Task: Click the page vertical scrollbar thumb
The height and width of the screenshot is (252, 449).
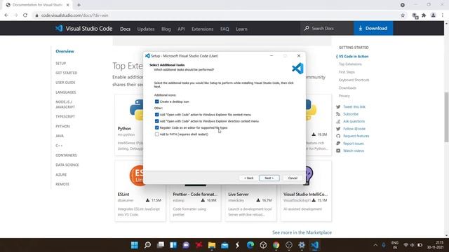Action: 446,117
